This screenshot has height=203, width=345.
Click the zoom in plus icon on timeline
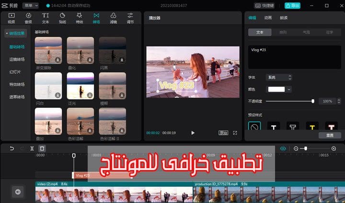pyautogui.click(x=333, y=149)
